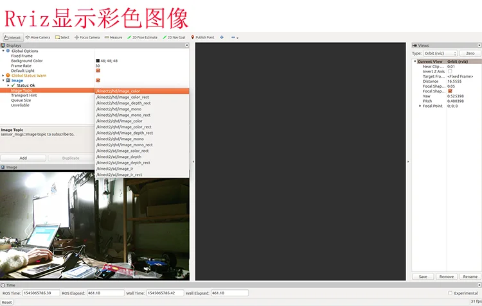Screen dimensions: 482x306
Task: Choose the Select tool in toolbar
Action: (62, 37)
